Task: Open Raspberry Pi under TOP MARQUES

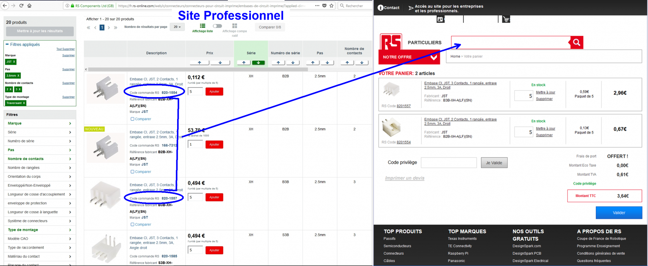Action: point(458,253)
